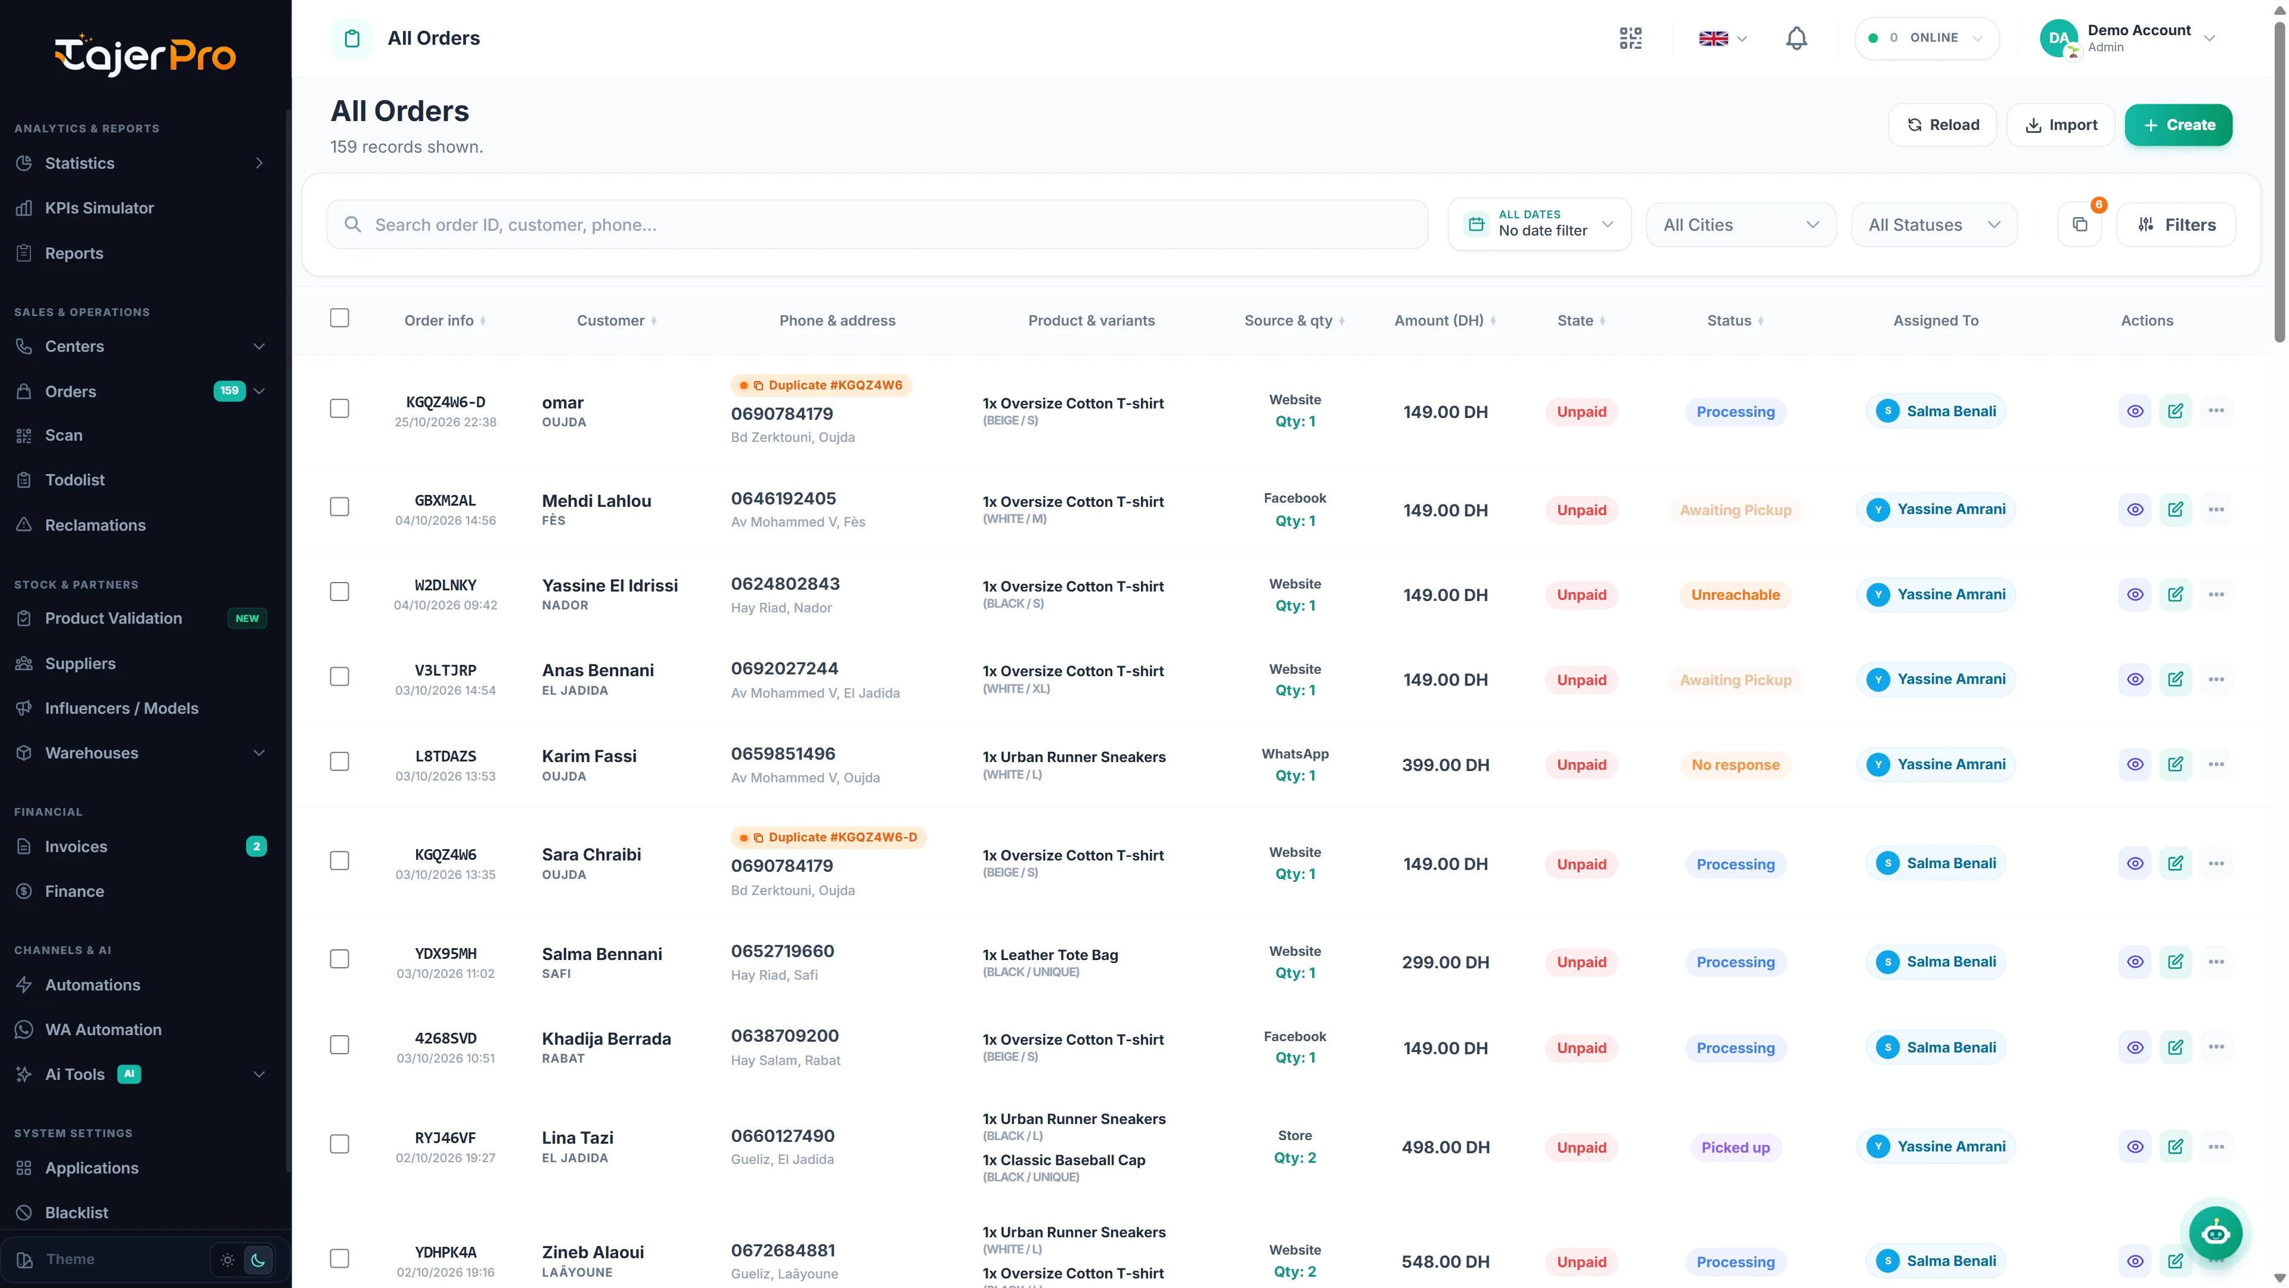Focus the order search field
The image size is (2289, 1288).
pyautogui.click(x=877, y=225)
